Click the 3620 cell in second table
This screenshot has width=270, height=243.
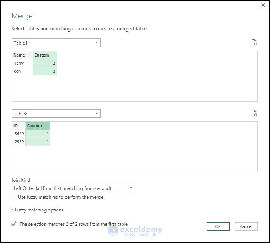point(18,134)
